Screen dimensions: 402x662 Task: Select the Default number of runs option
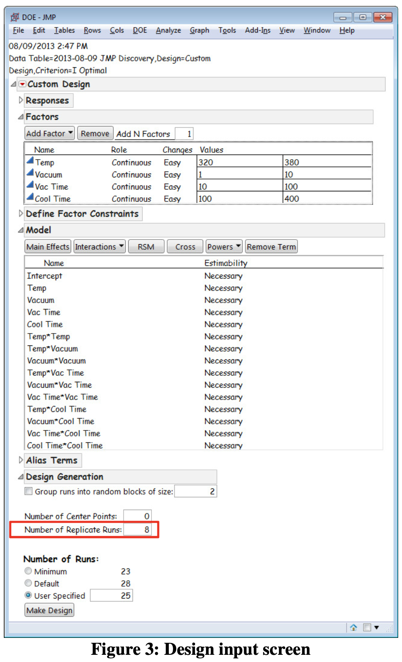pos(28,583)
